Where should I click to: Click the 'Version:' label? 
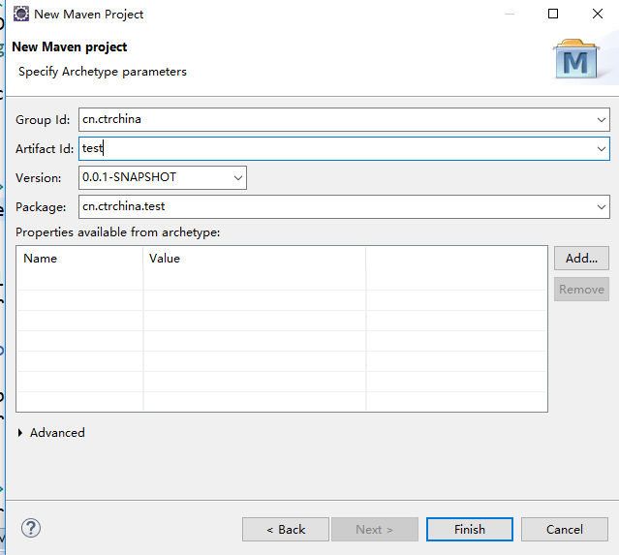[x=39, y=178]
